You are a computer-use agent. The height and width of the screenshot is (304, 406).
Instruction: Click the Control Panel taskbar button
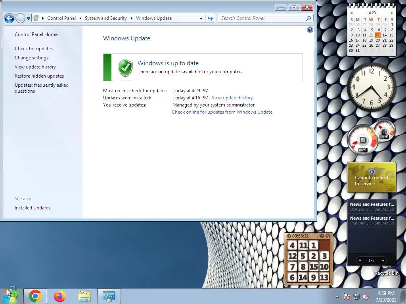[109, 296]
